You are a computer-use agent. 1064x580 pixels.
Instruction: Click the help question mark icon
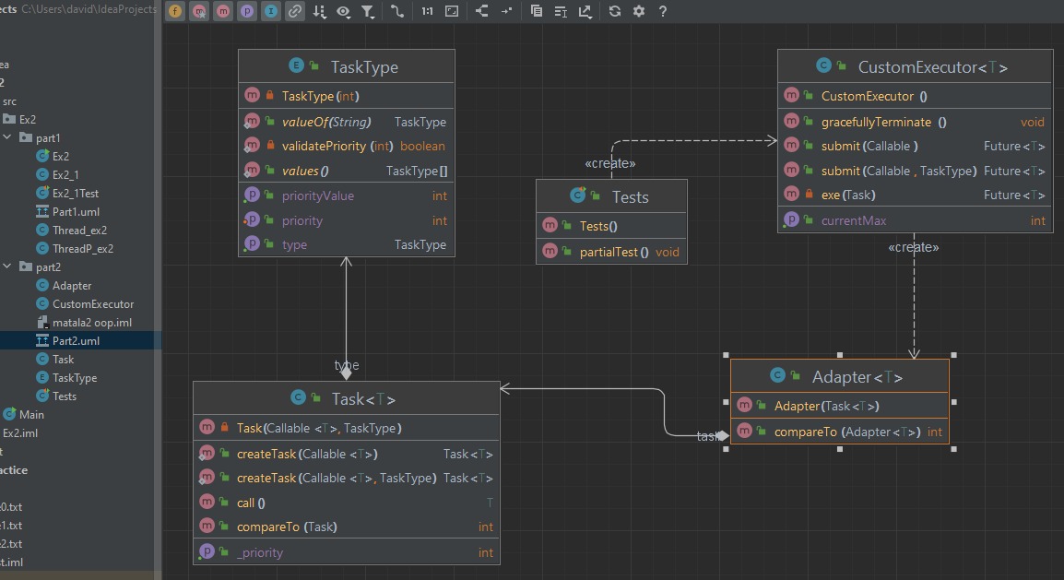tap(662, 12)
